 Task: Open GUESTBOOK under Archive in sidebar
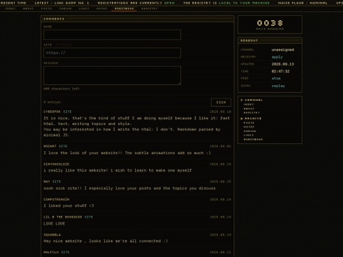tap(253, 140)
